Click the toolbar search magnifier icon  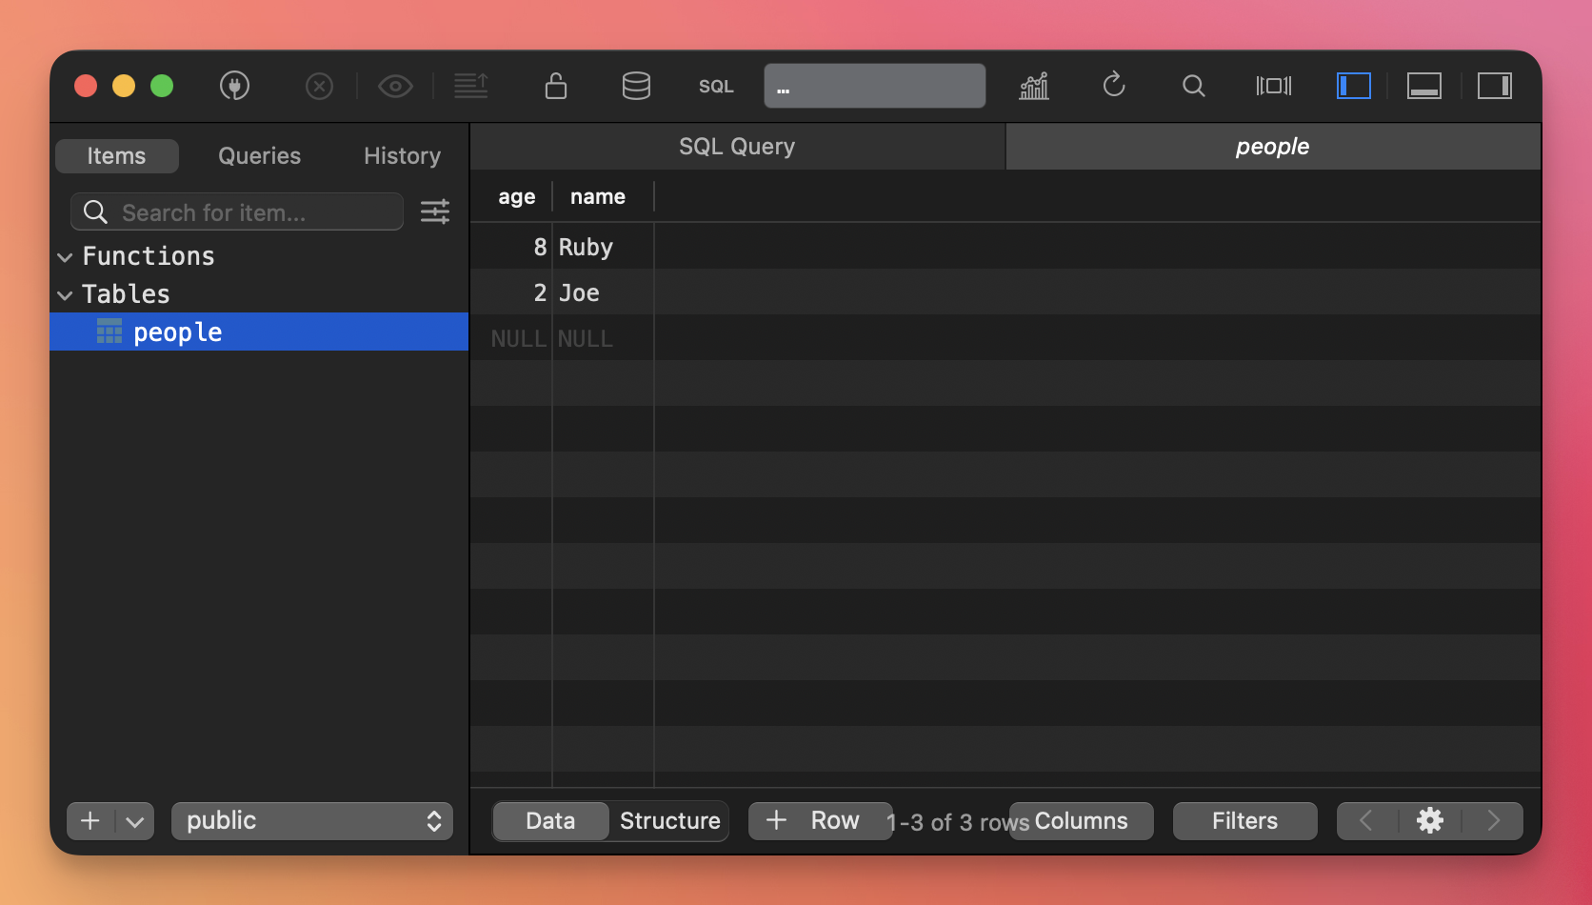click(x=1193, y=86)
